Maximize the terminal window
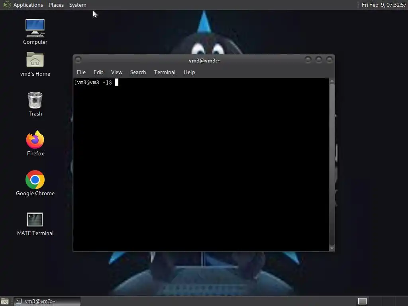Image resolution: width=408 pixels, height=306 pixels. pyautogui.click(x=318, y=60)
